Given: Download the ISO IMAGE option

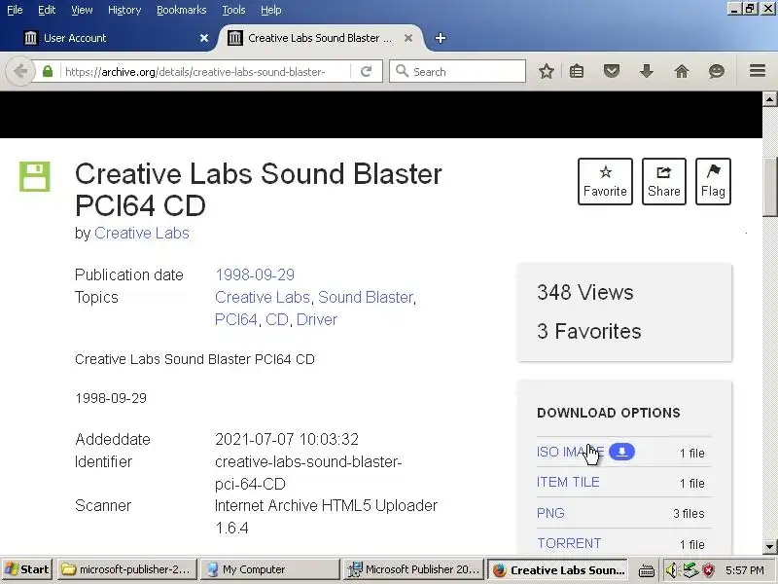Looking at the screenshot, I should pyautogui.click(x=571, y=452).
